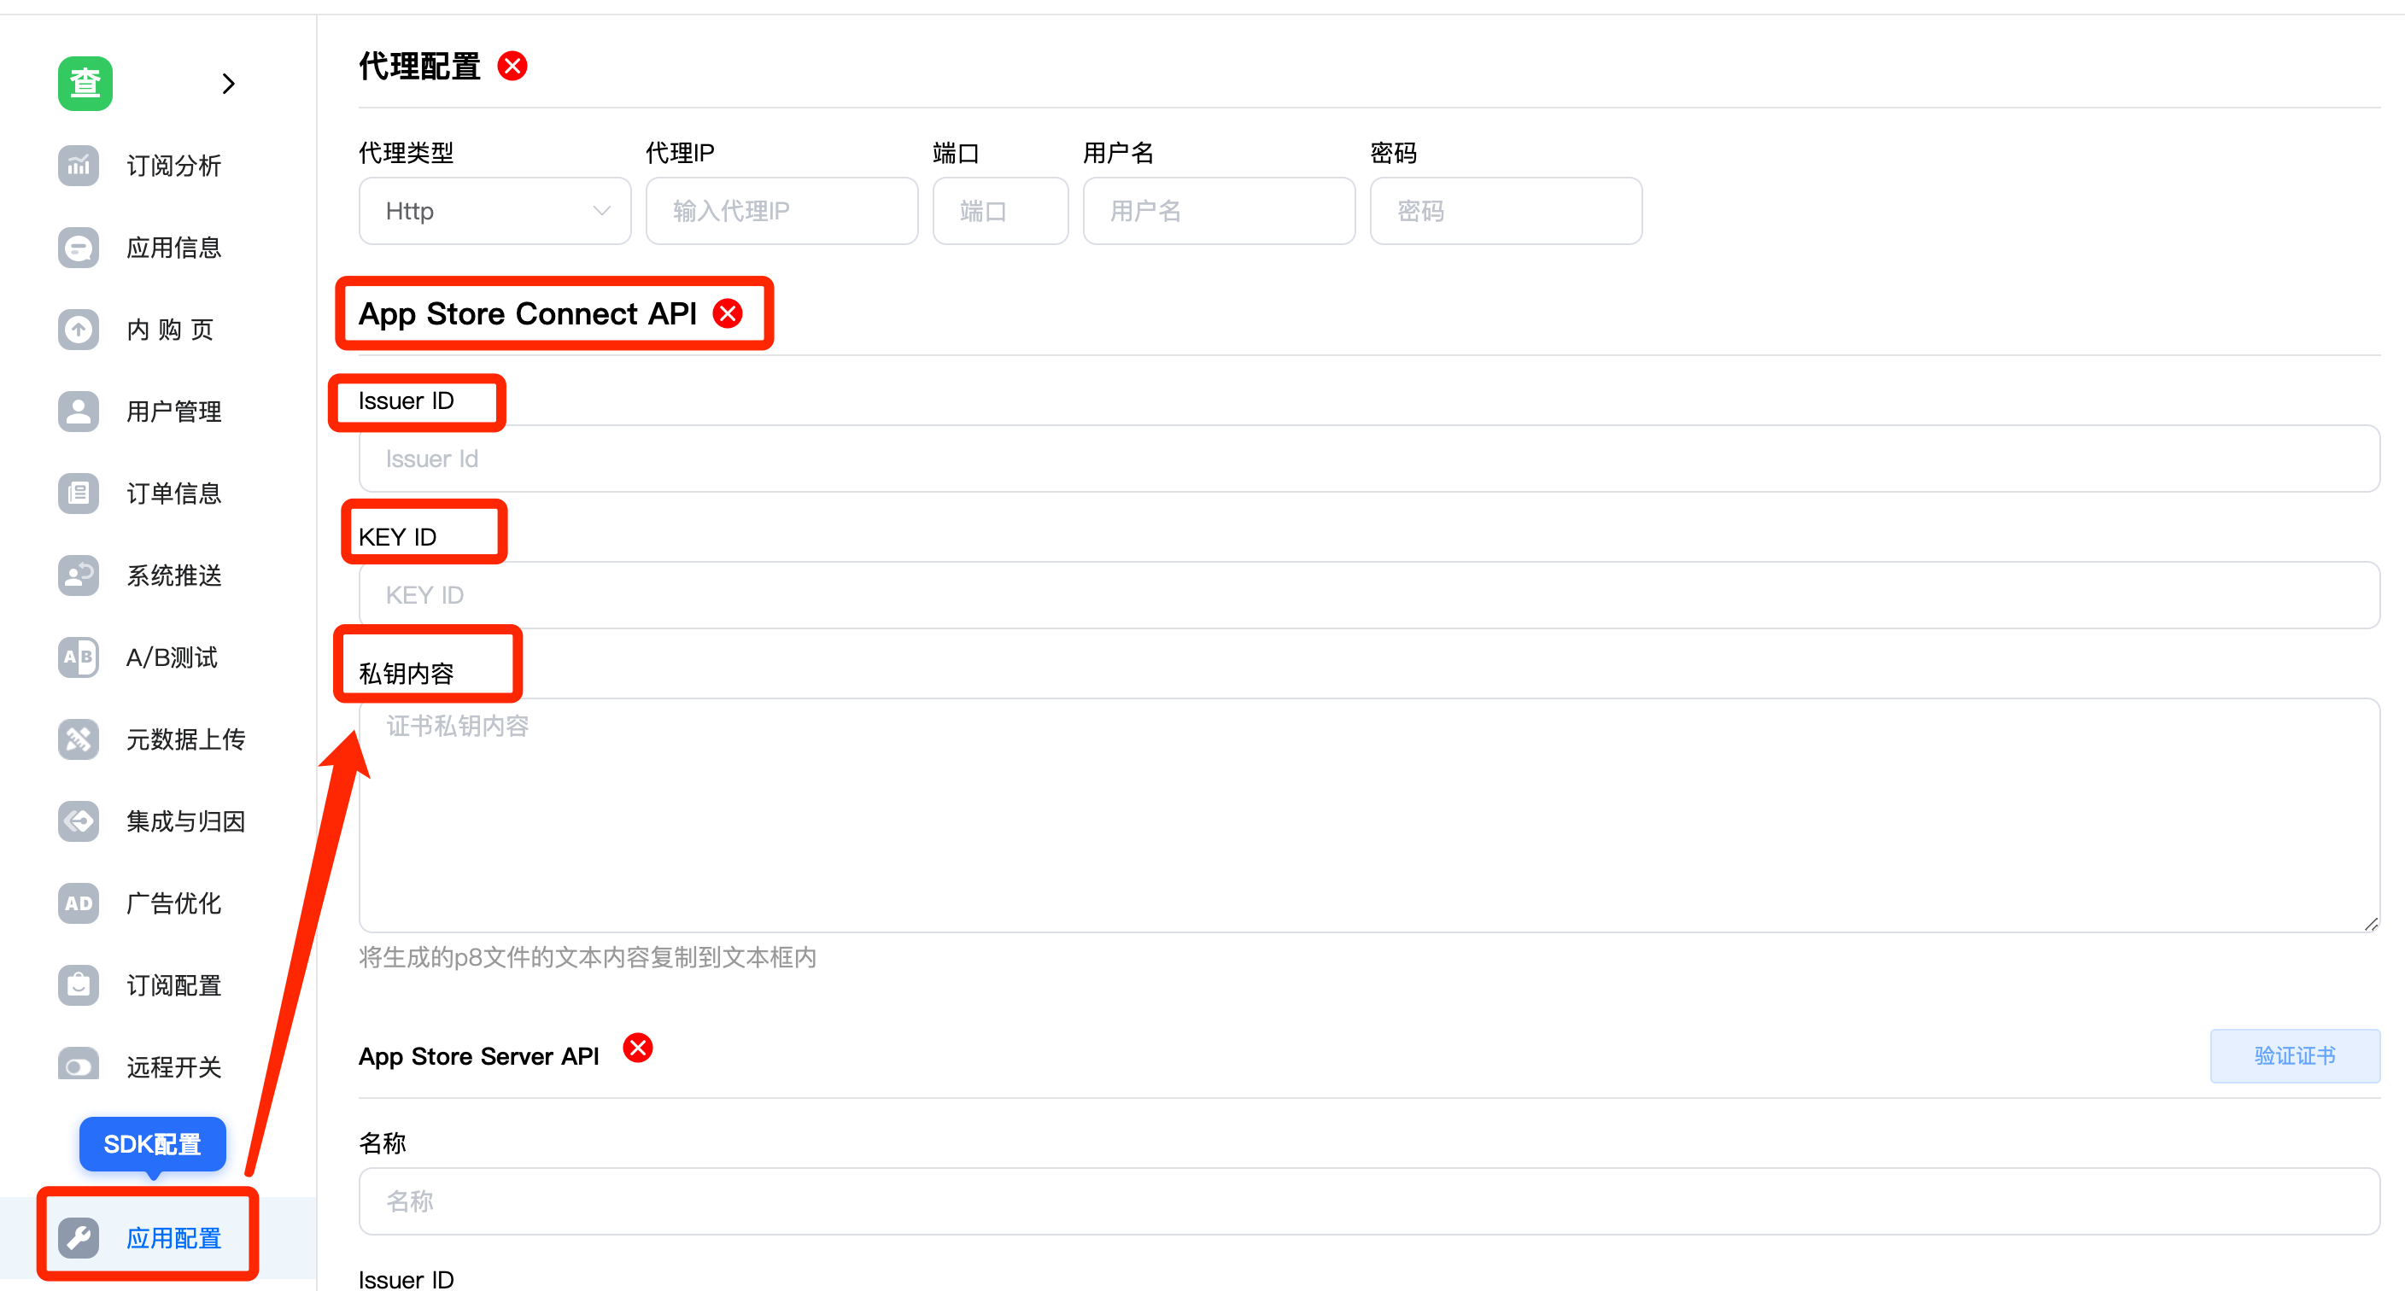Remove the App Store Connect API section
This screenshot has height=1291, width=2405.
tap(729, 313)
